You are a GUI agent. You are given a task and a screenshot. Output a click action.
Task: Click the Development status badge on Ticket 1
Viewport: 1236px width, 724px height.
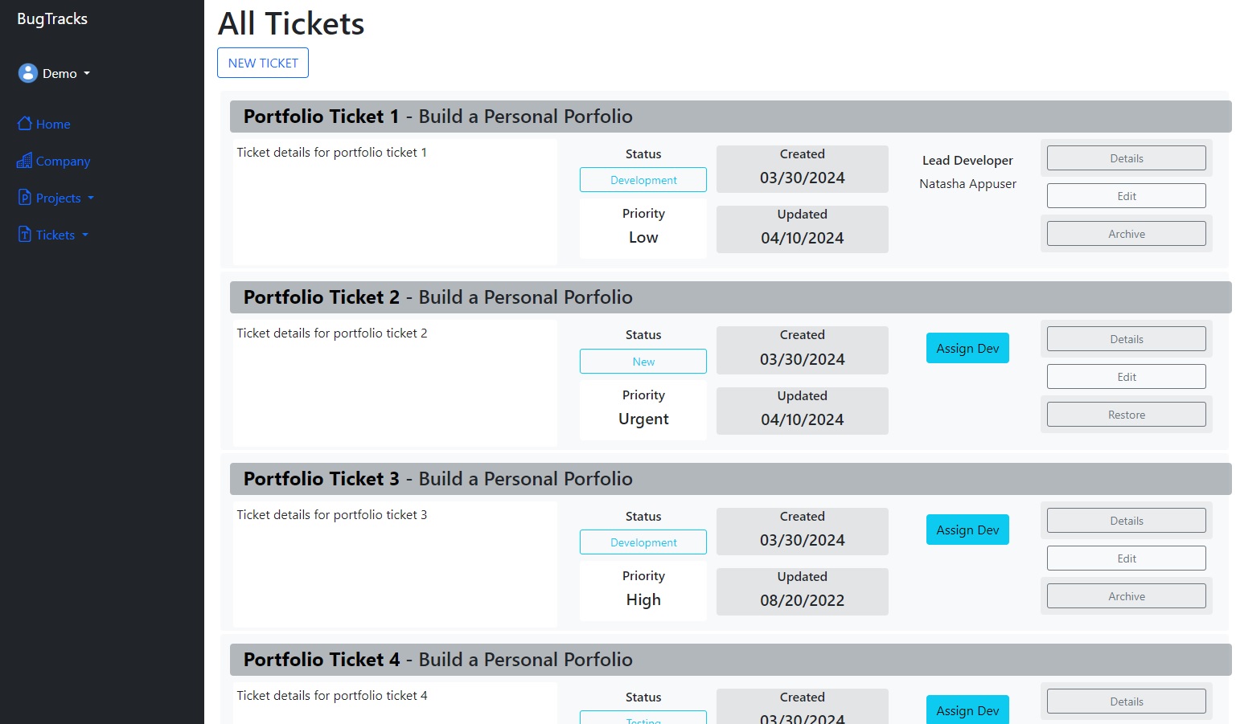coord(643,180)
